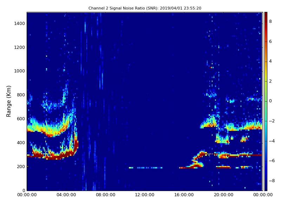281x211 pixels.
Task: Click the 08:00:00 time axis label
Action: (x=106, y=195)
